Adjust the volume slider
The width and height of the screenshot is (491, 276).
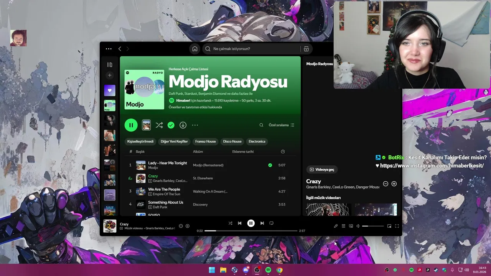click(x=373, y=226)
